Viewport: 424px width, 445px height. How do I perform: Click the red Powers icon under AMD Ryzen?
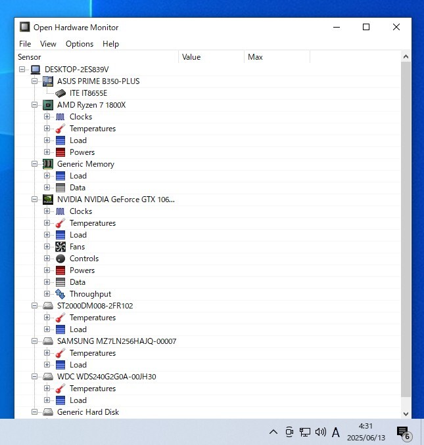click(x=60, y=152)
